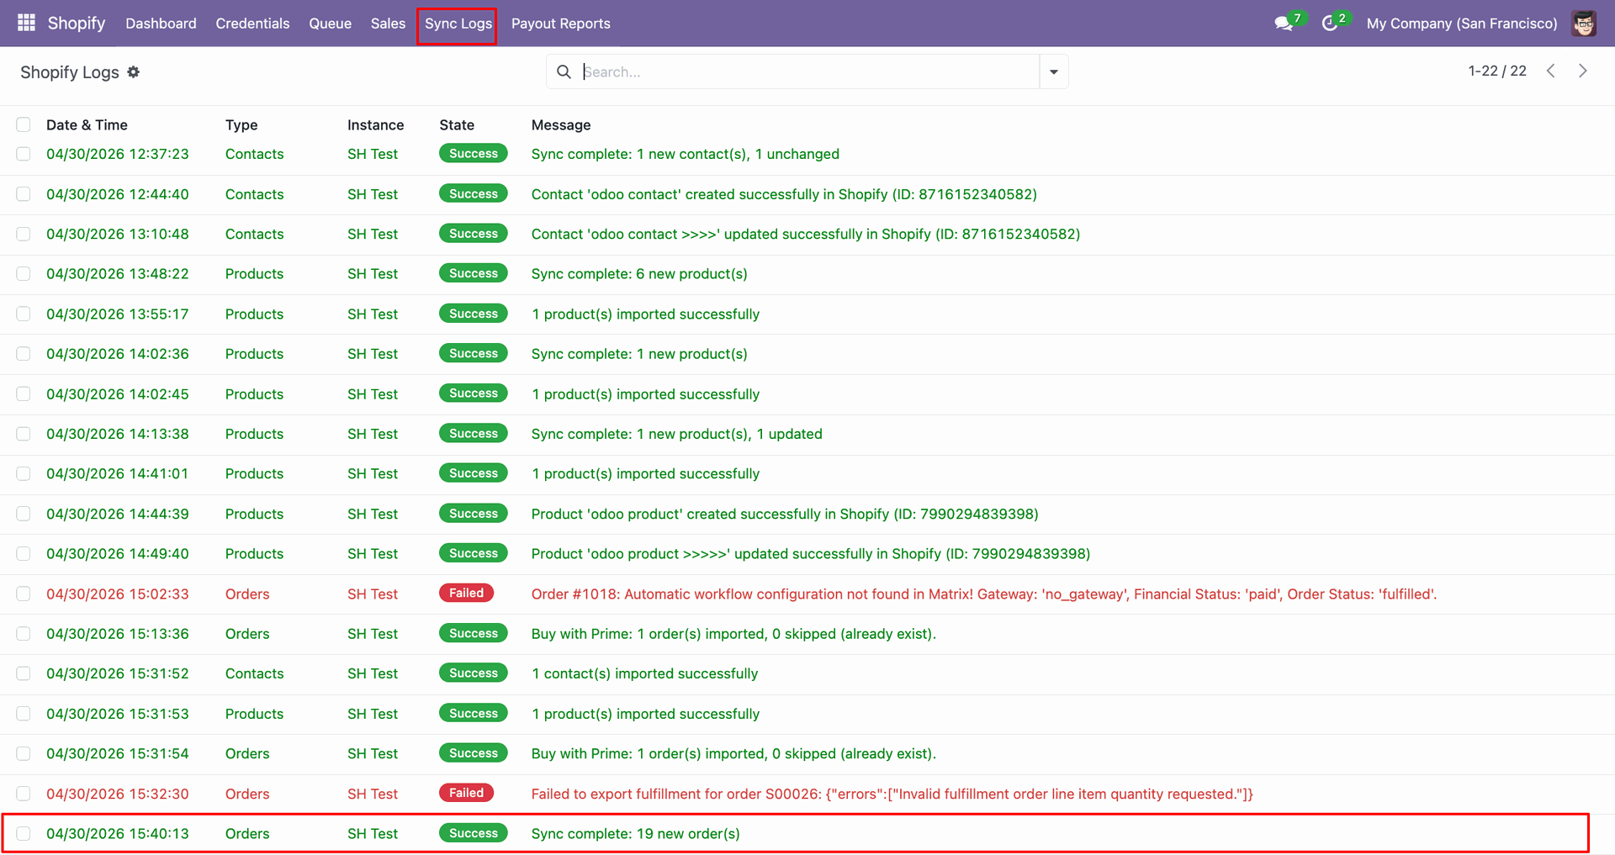Open the messages chat icon
The height and width of the screenshot is (855, 1615).
pyautogui.click(x=1284, y=24)
